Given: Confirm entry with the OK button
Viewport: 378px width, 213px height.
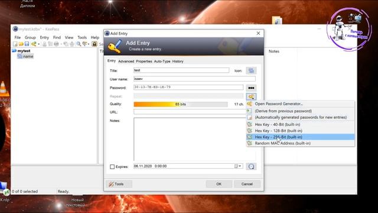Looking at the screenshot, I should point(219,184).
